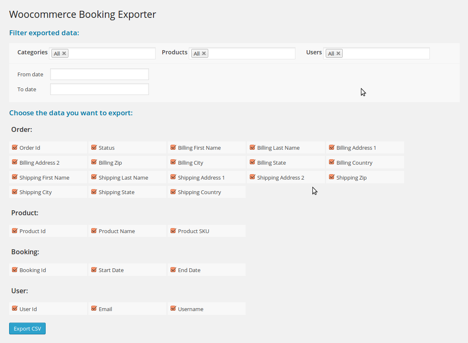Uncheck the Order Id checkbox
The width and height of the screenshot is (468, 343).
(x=15, y=147)
